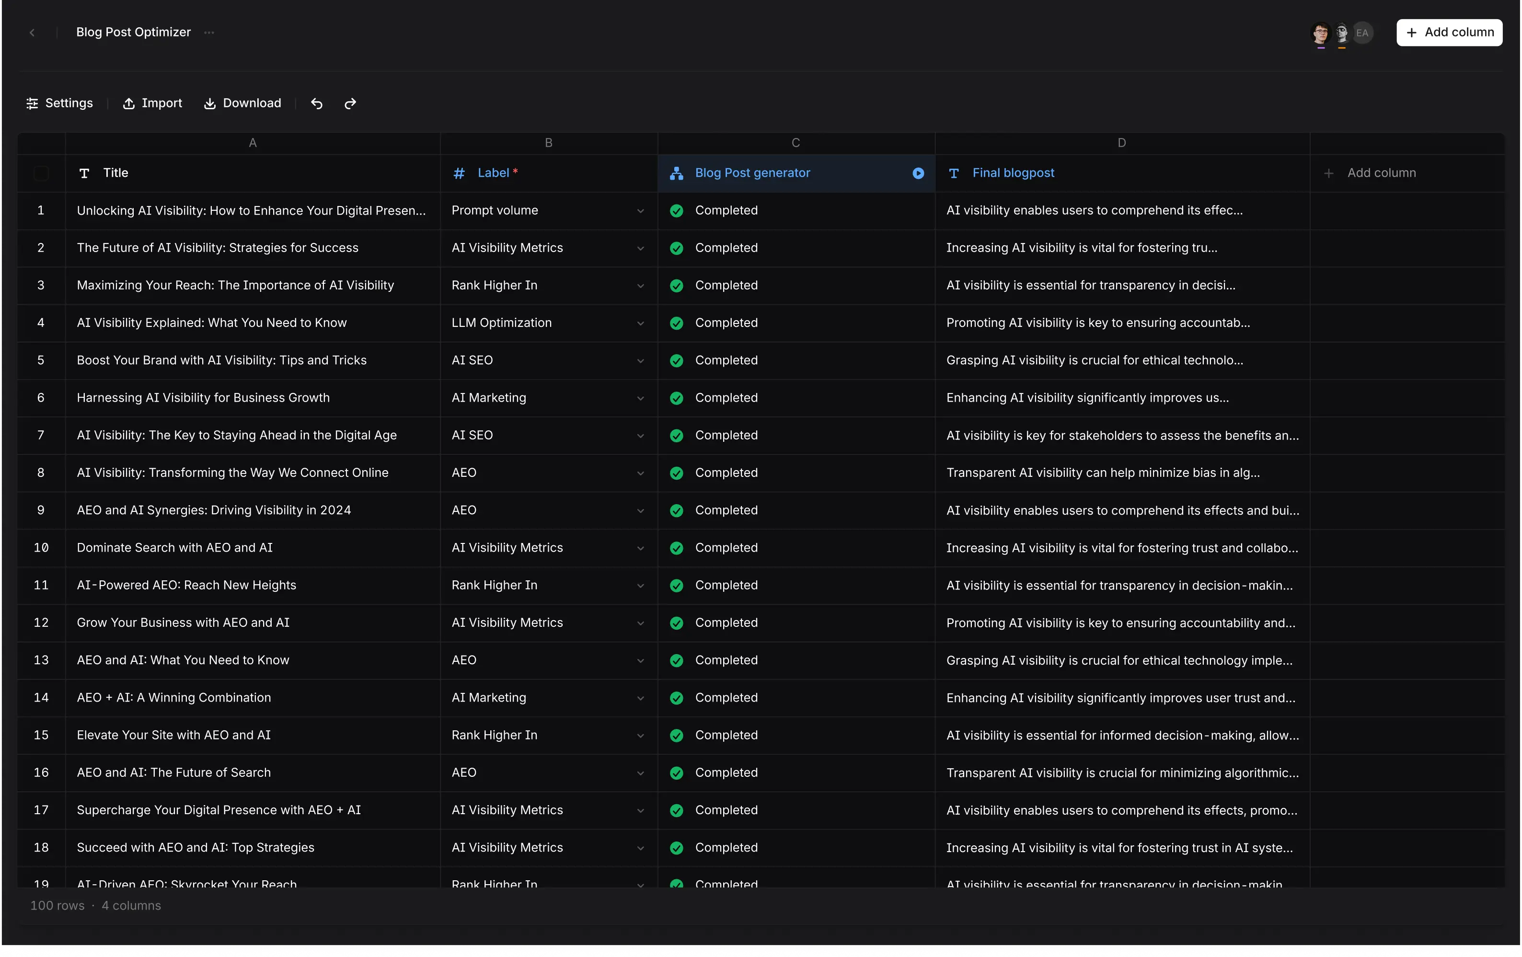Click the plus Add column header cell
Image resolution: width=1522 pixels, height=957 pixels.
point(1407,173)
